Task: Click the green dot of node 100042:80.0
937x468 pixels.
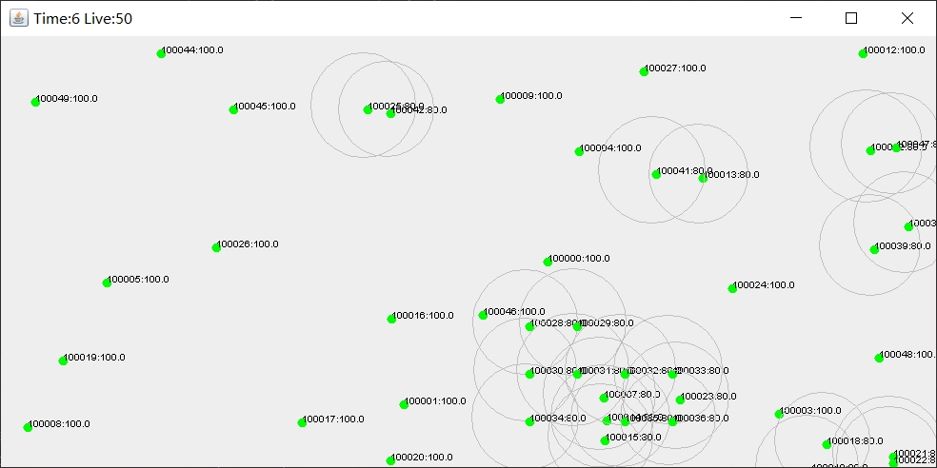Action: (x=390, y=113)
